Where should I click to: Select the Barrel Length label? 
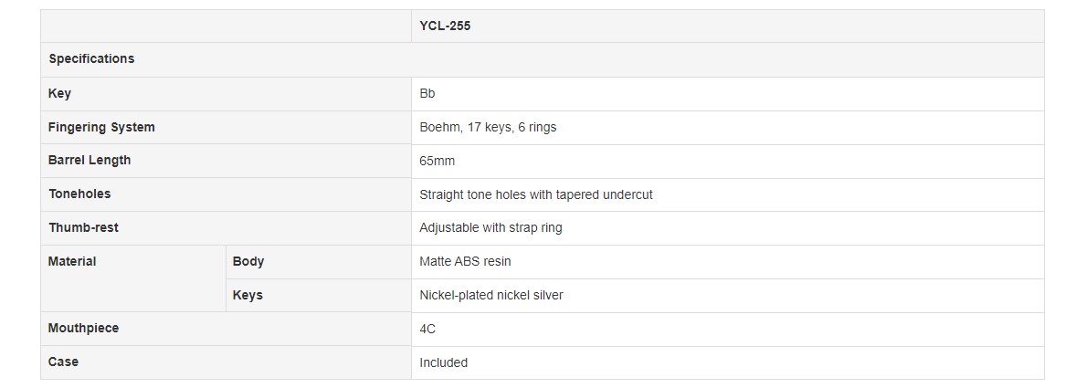tap(90, 160)
